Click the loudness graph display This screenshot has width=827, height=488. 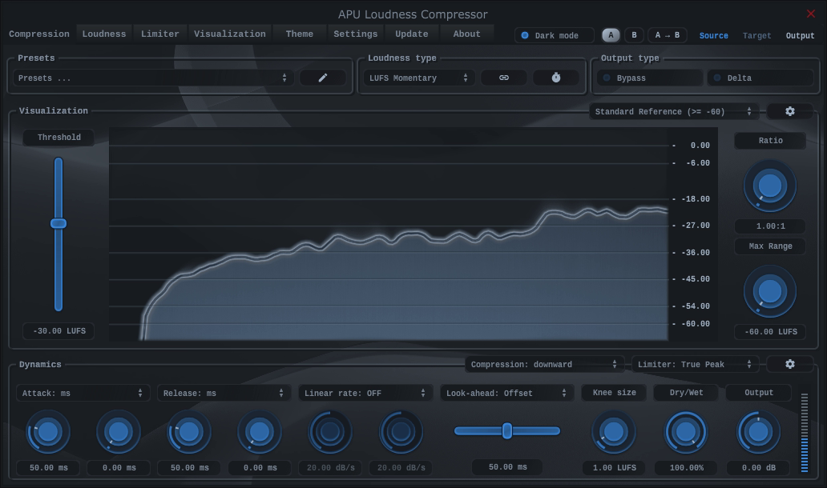click(413, 234)
